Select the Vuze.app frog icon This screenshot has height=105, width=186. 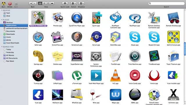click(x=38, y=95)
